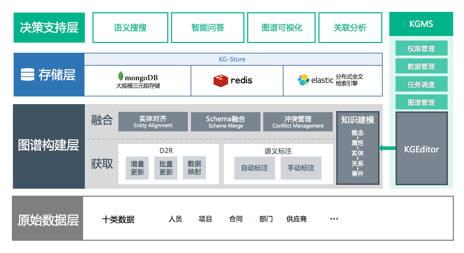Click the 图谱构建层 label

49,146
